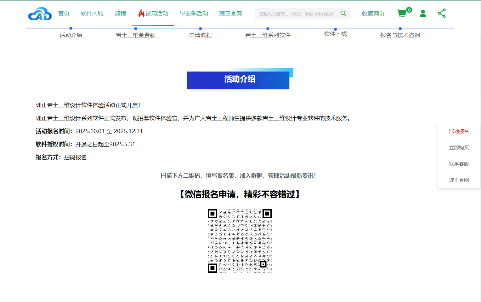This screenshot has width=481, height=302.
Task: Go to 首页 in top navigation
Action: tap(64, 14)
